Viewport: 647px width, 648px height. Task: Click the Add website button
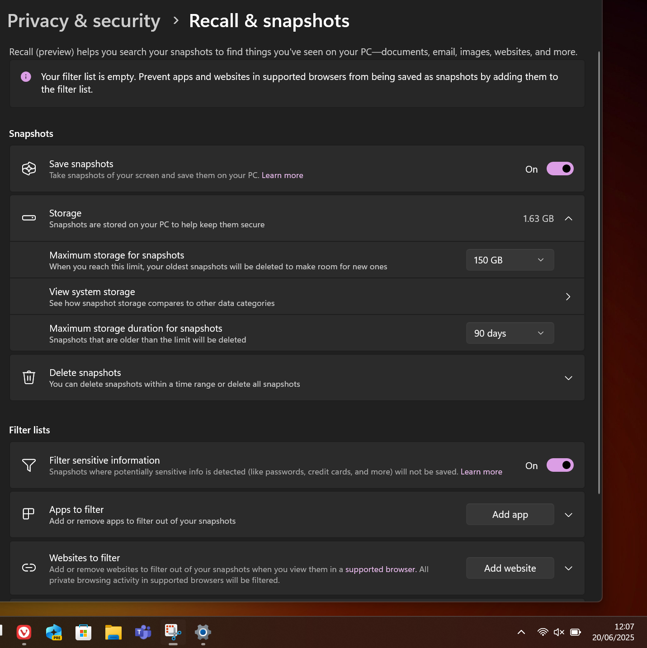510,568
